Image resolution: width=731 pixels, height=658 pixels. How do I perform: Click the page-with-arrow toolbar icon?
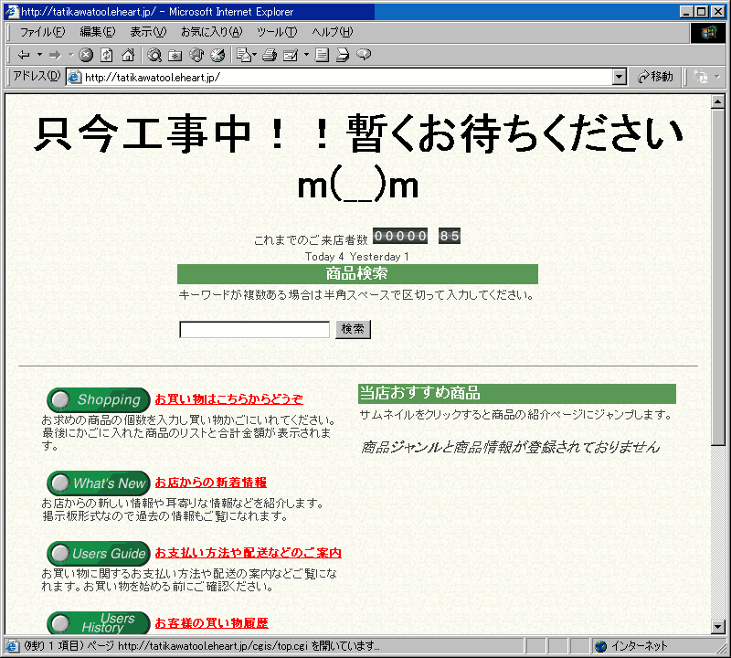[343, 55]
